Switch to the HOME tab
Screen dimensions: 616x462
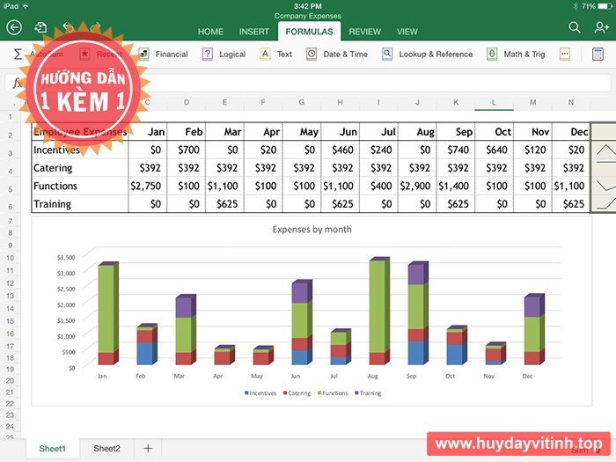210,32
